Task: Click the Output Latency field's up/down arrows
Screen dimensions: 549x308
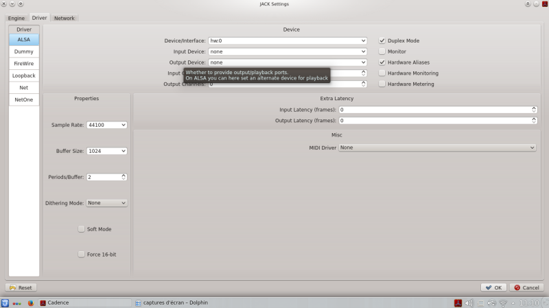Action: (534, 121)
